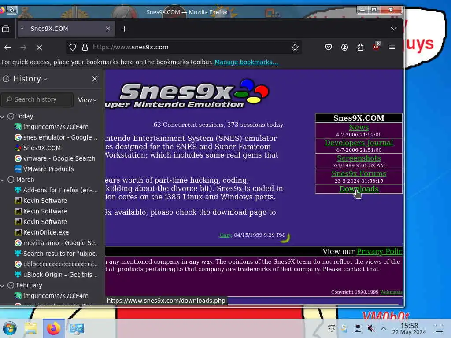
Task: Open the clipboard tray icon
Action: pos(358,328)
